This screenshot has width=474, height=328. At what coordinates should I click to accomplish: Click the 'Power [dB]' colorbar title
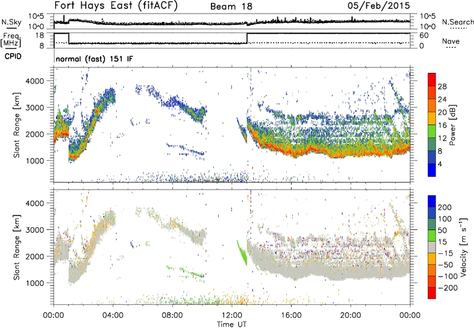click(452, 125)
